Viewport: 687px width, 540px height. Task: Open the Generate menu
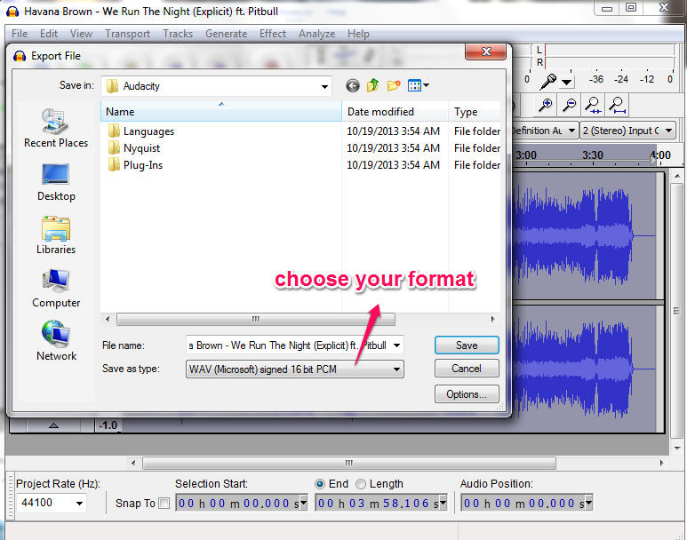226,34
